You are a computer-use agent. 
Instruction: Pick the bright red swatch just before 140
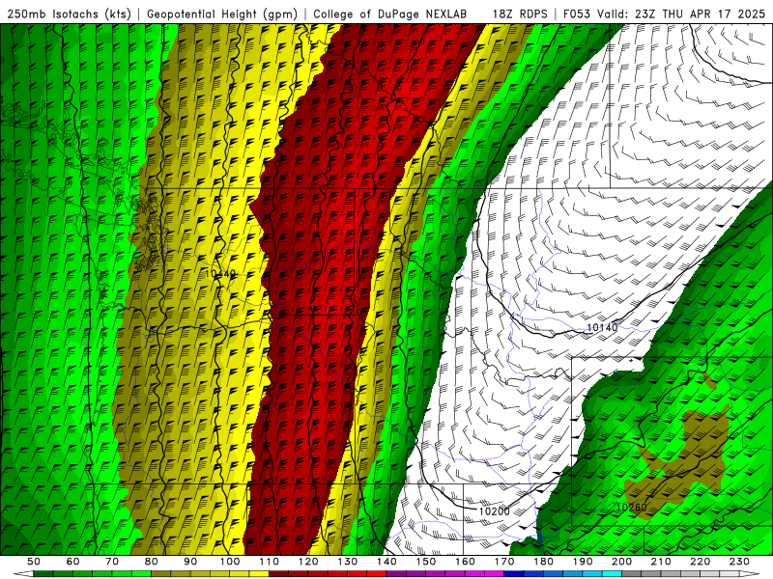coord(377,574)
